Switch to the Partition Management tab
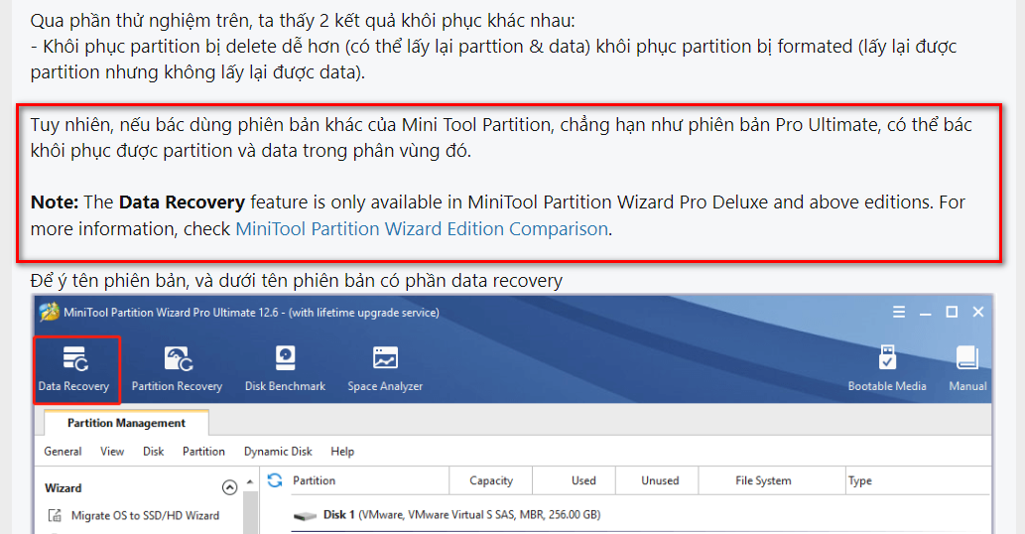 point(126,423)
